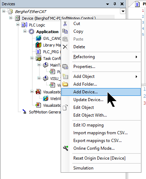The height and width of the screenshot is (179, 146).
Task: Select Import mappings from CSV...
Action: point(101,133)
